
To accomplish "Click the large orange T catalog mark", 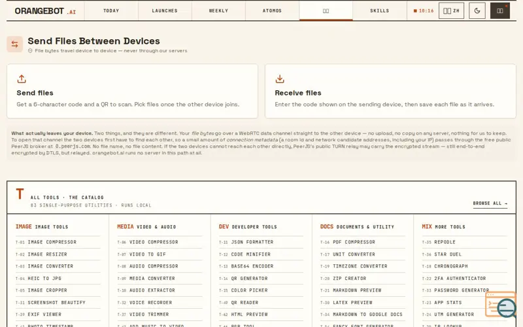I will (x=20, y=194).
